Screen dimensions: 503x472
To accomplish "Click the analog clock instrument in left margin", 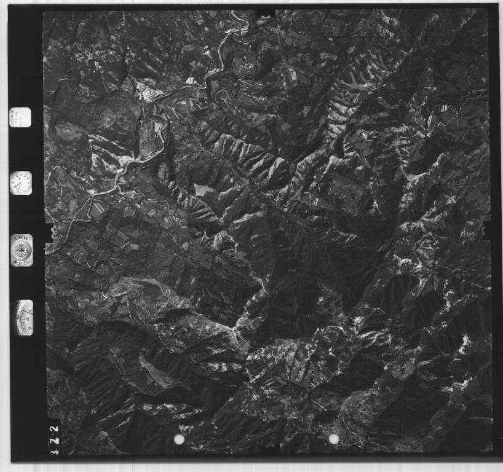I will coord(21,183).
